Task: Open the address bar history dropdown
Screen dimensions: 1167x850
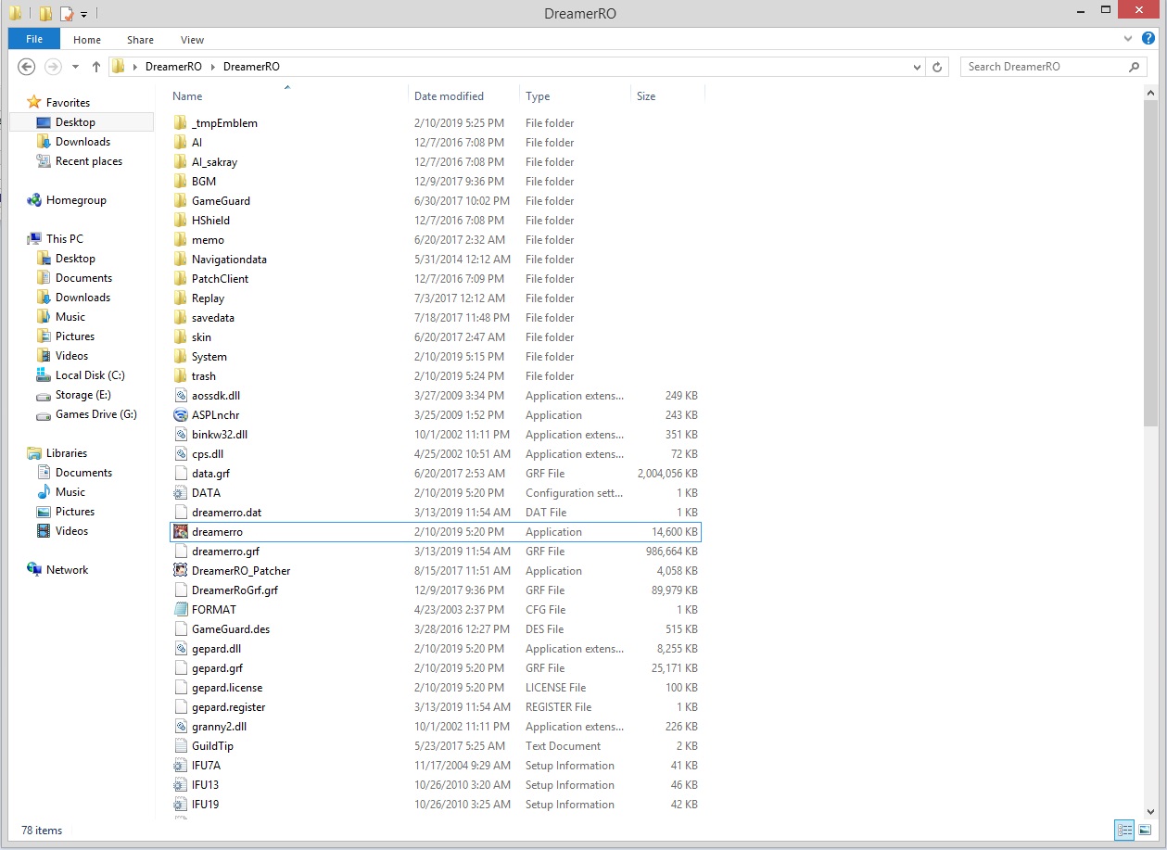Action: pos(917,67)
